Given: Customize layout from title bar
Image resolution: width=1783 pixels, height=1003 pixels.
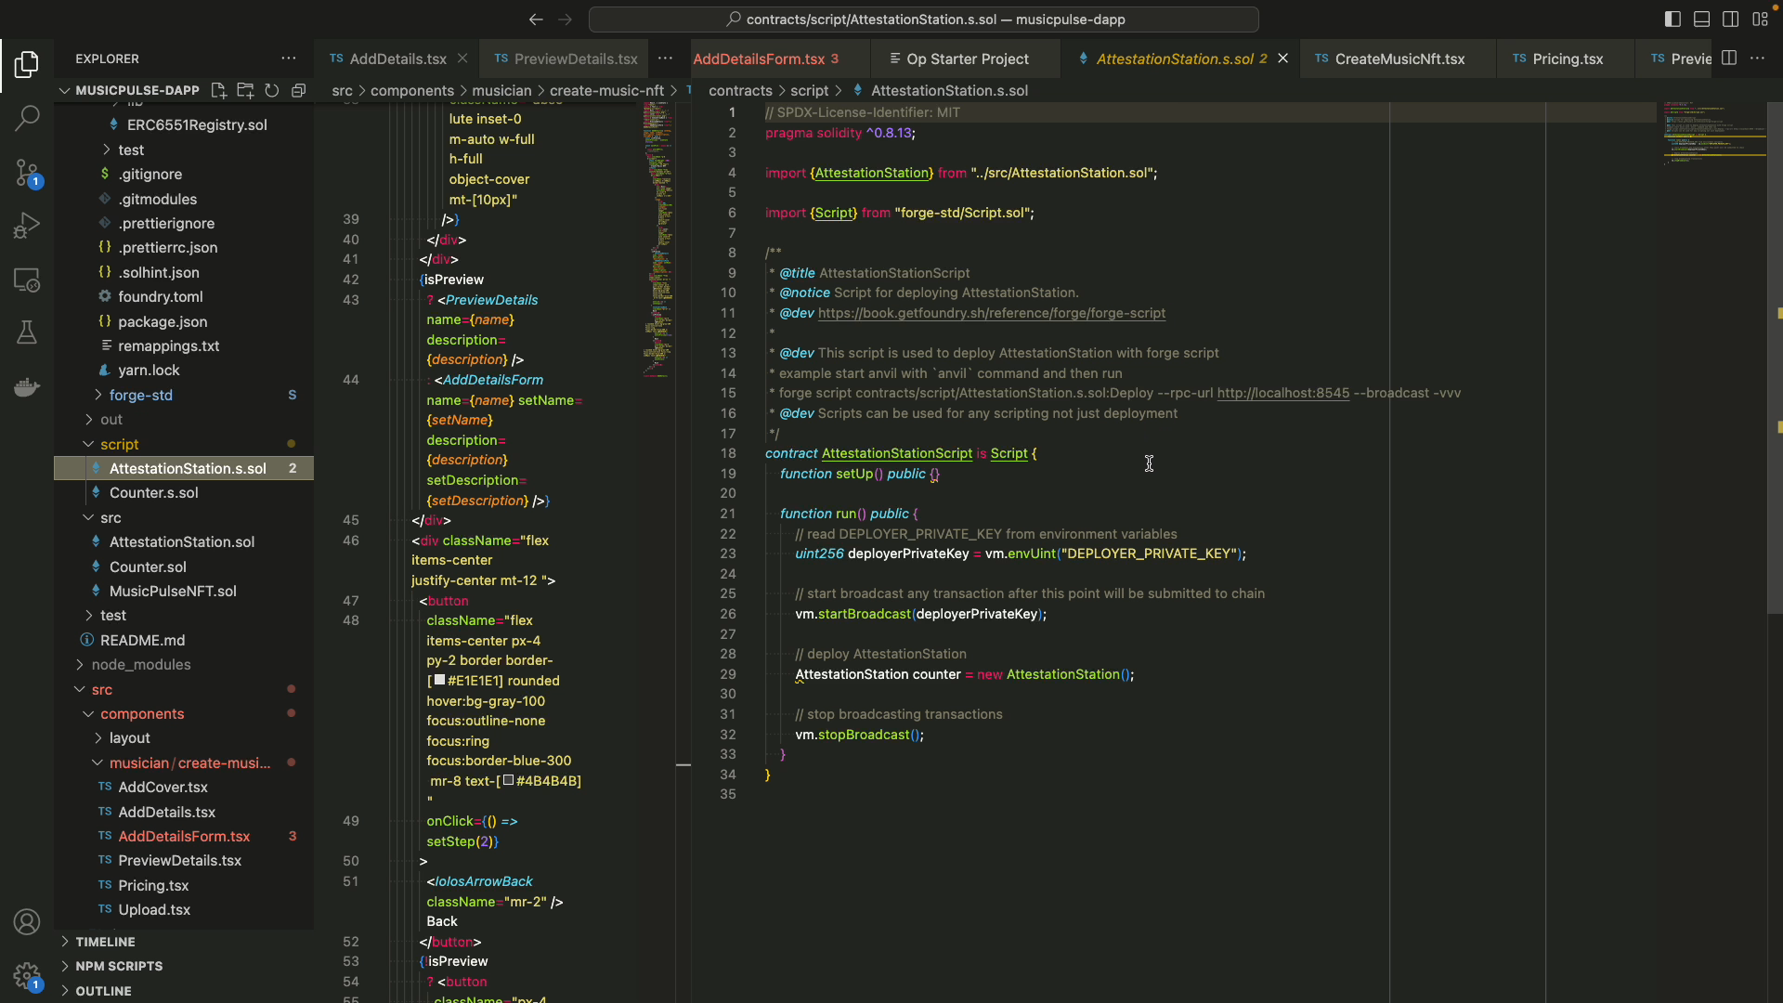Looking at the screenshot, I should point(1760,19).
